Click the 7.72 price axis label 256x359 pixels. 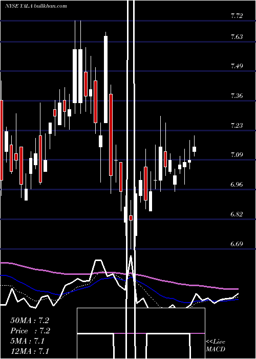pos(237,16)
